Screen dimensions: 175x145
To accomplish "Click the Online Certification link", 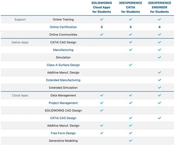I will coord(63,27).
